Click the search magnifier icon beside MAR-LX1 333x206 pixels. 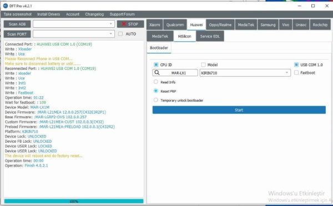click(157, 73)
